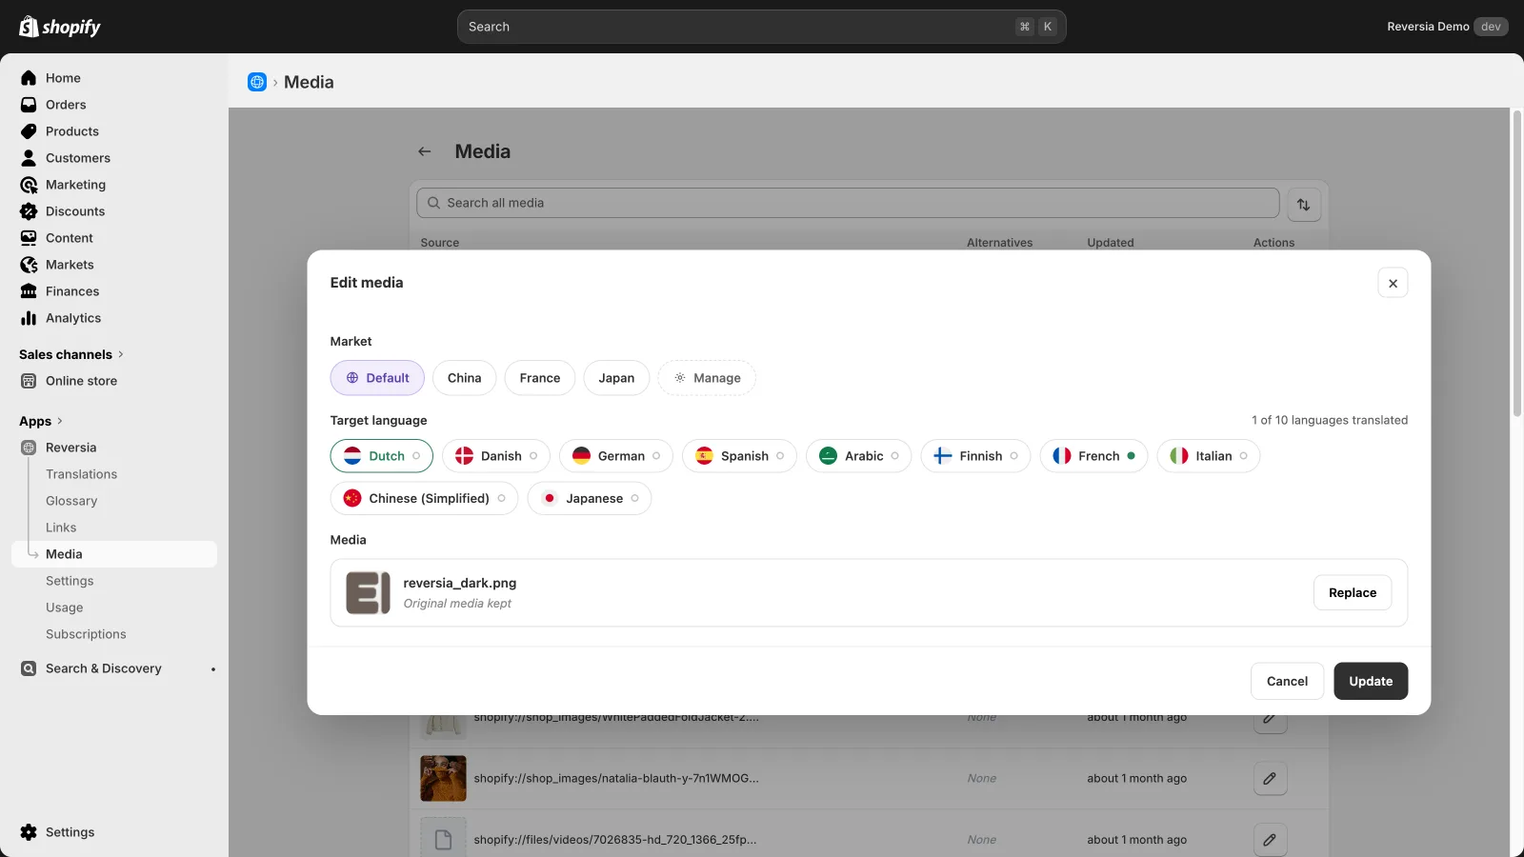Open Glossary in the sidebar

point(71,501)
